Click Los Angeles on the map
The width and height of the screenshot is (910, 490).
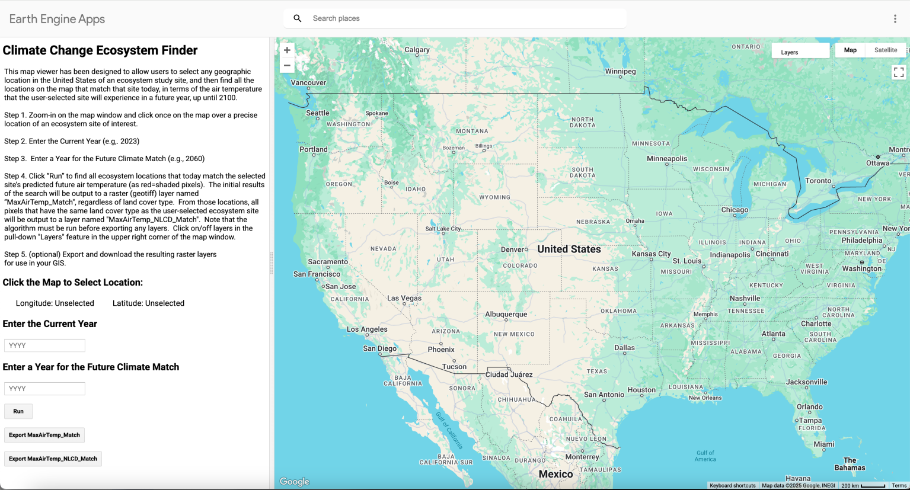366,329
